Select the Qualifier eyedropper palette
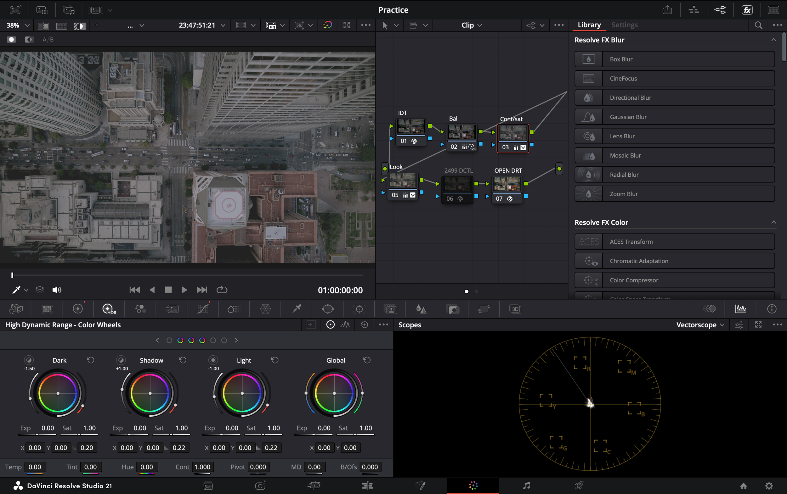 297,309
